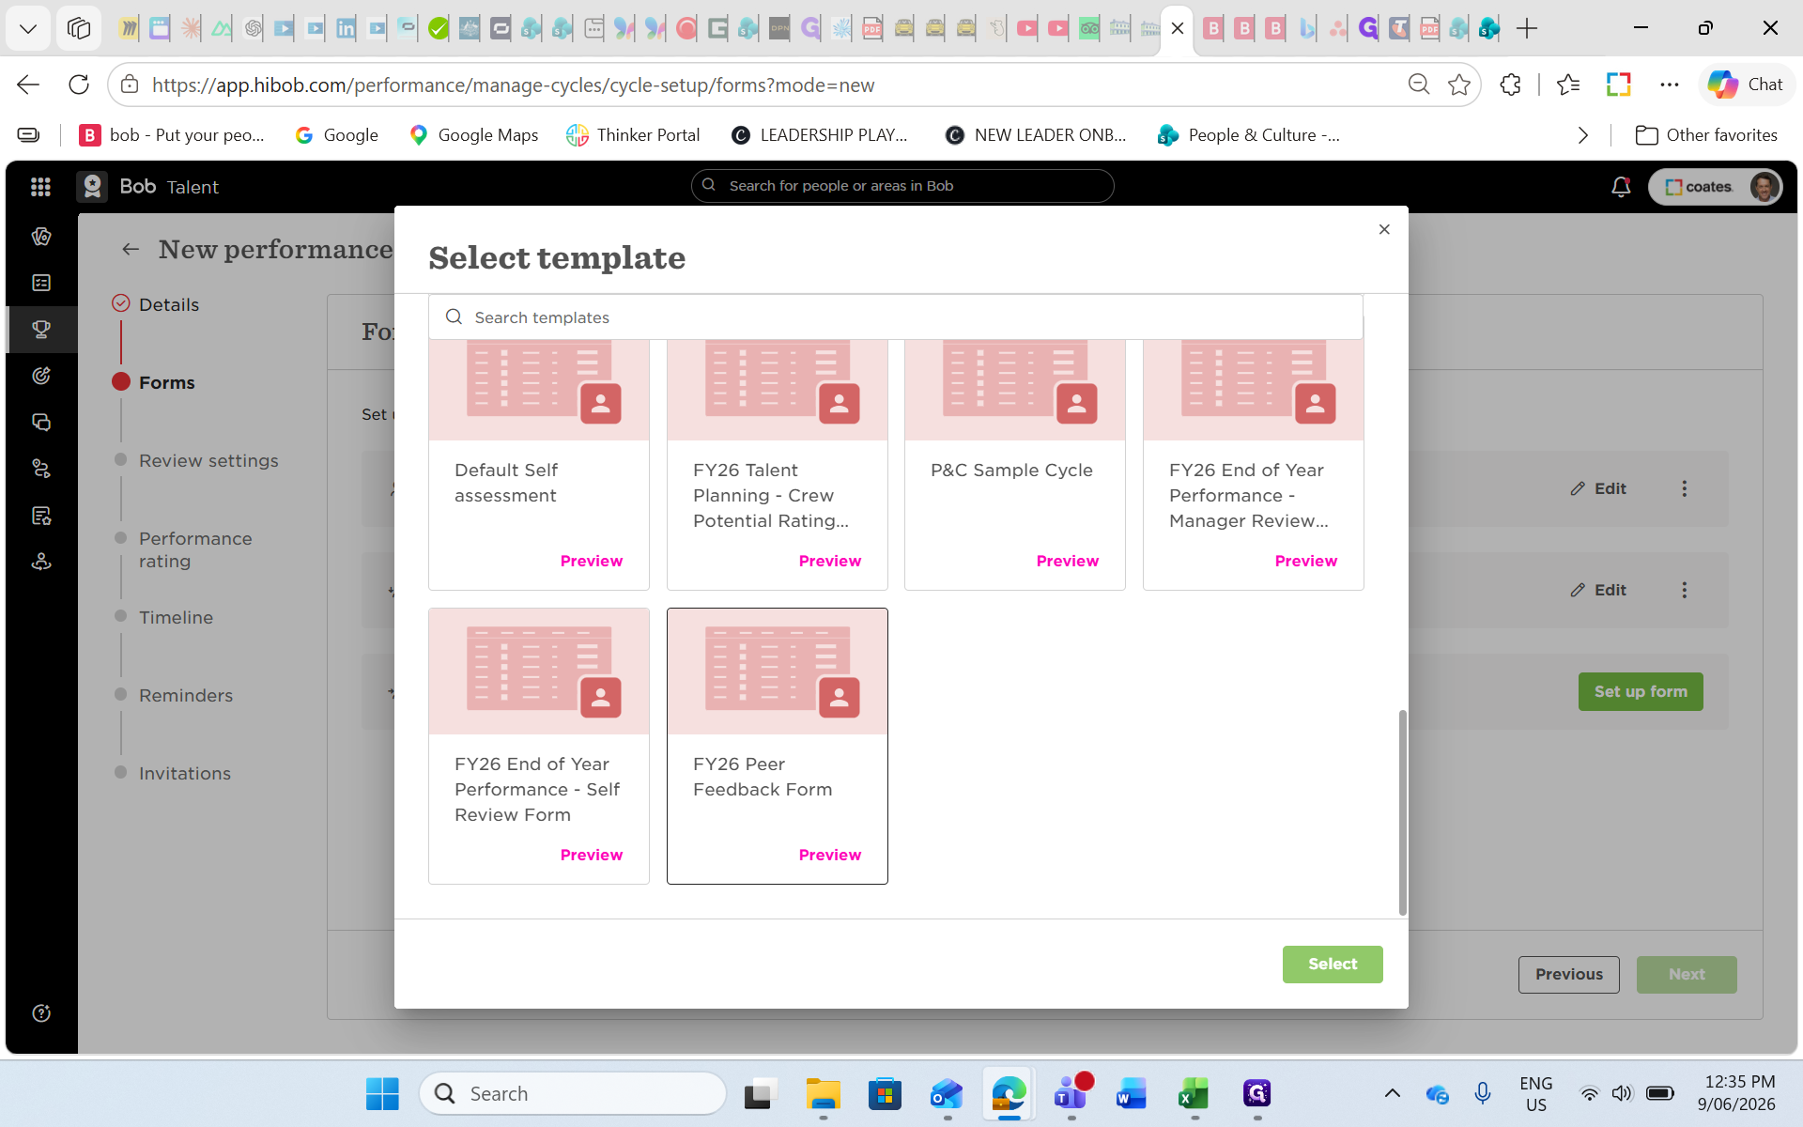Viewport: 1803px width, 1127px height.
Task: Click the green Select button
Action: [x=1333, y=965]
